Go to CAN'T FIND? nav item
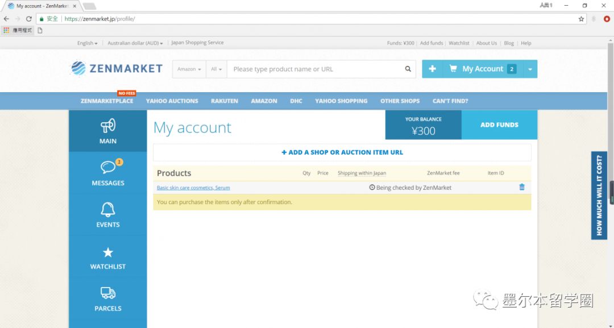 pos(450,101)
